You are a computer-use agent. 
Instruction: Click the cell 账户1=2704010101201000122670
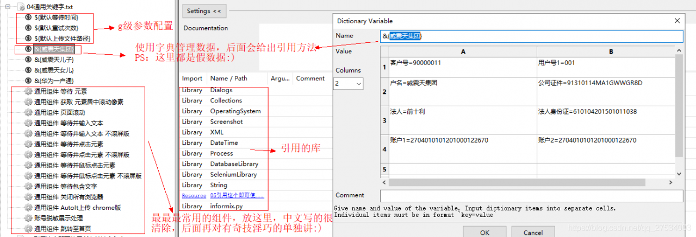(462, 150)
